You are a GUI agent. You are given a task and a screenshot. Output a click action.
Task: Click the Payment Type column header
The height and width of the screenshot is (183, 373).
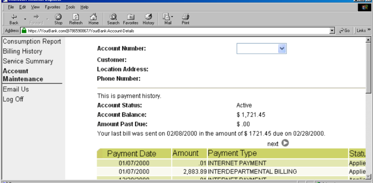coord(278,153)
